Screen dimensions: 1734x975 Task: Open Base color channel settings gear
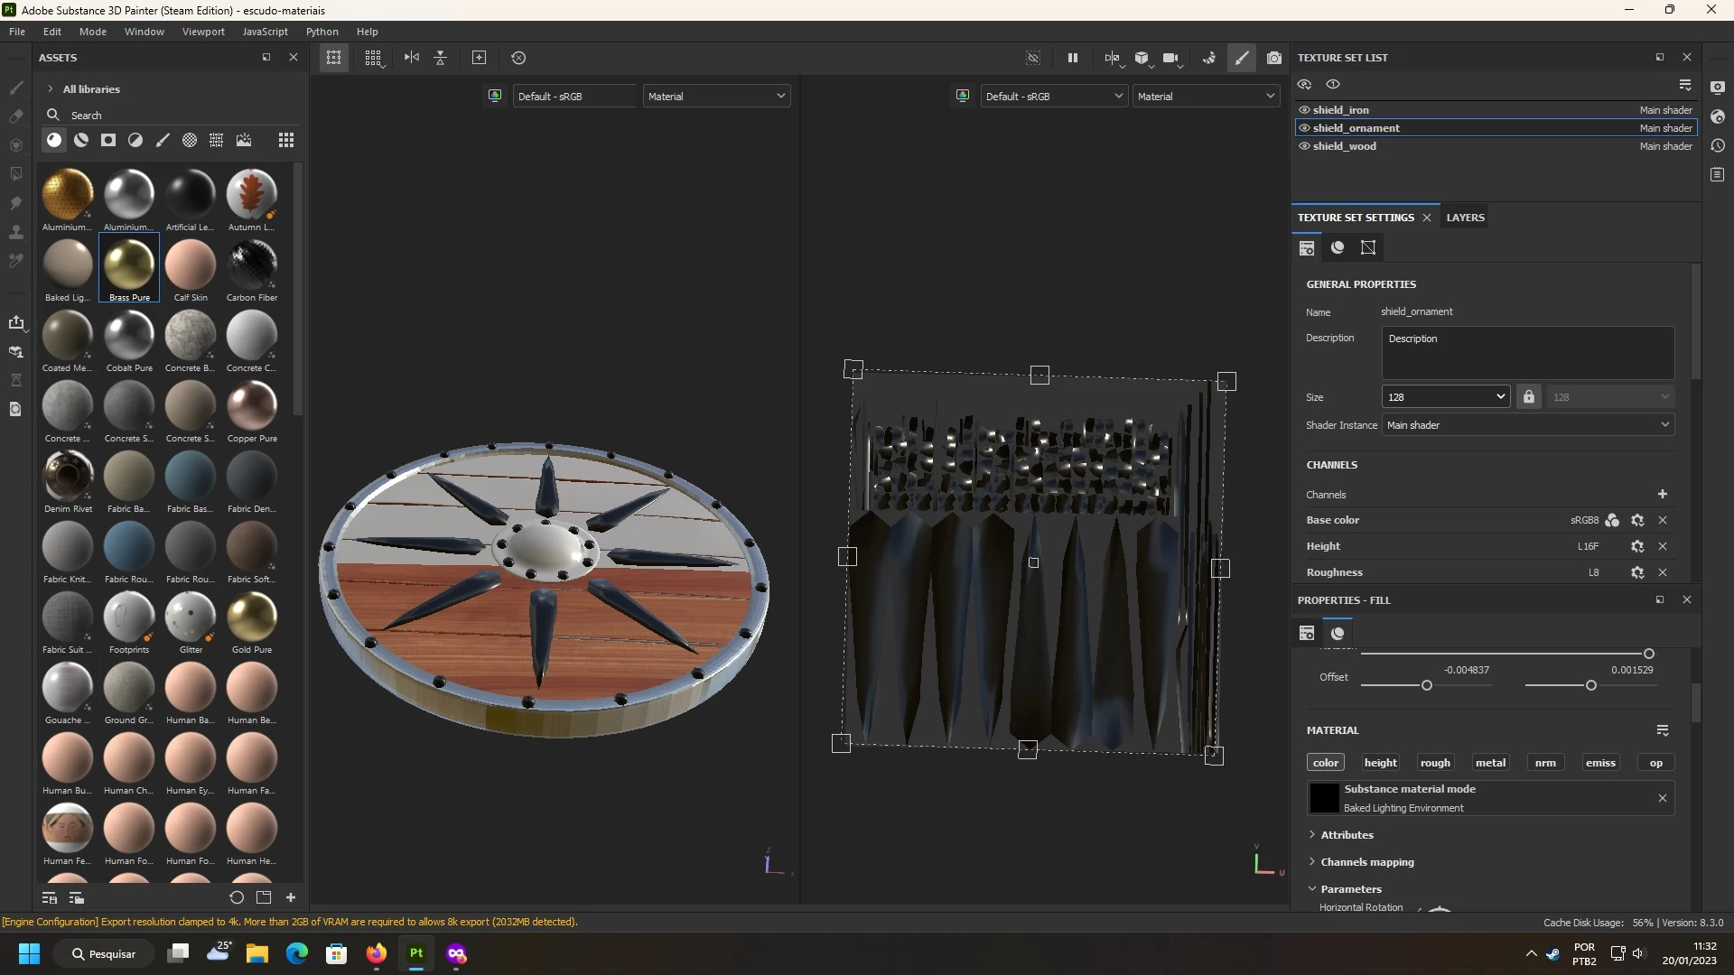(1637, 520)
